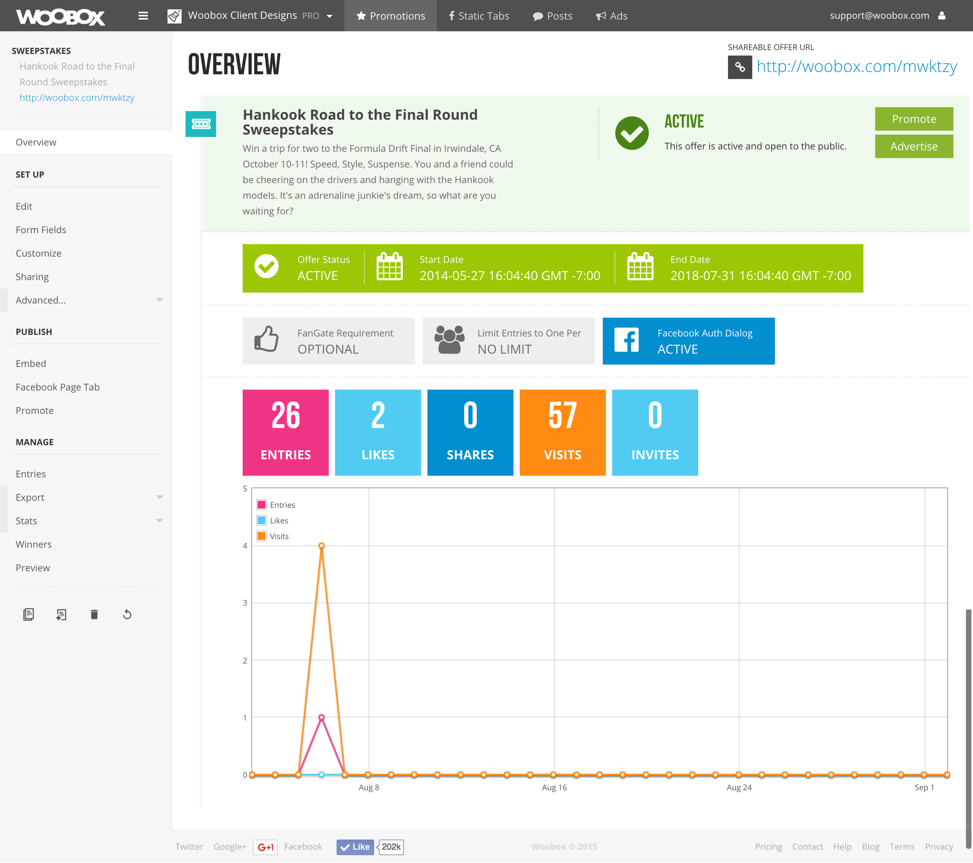Open the Help footer link
Screen dimensions: 973x863
(842, 847)
